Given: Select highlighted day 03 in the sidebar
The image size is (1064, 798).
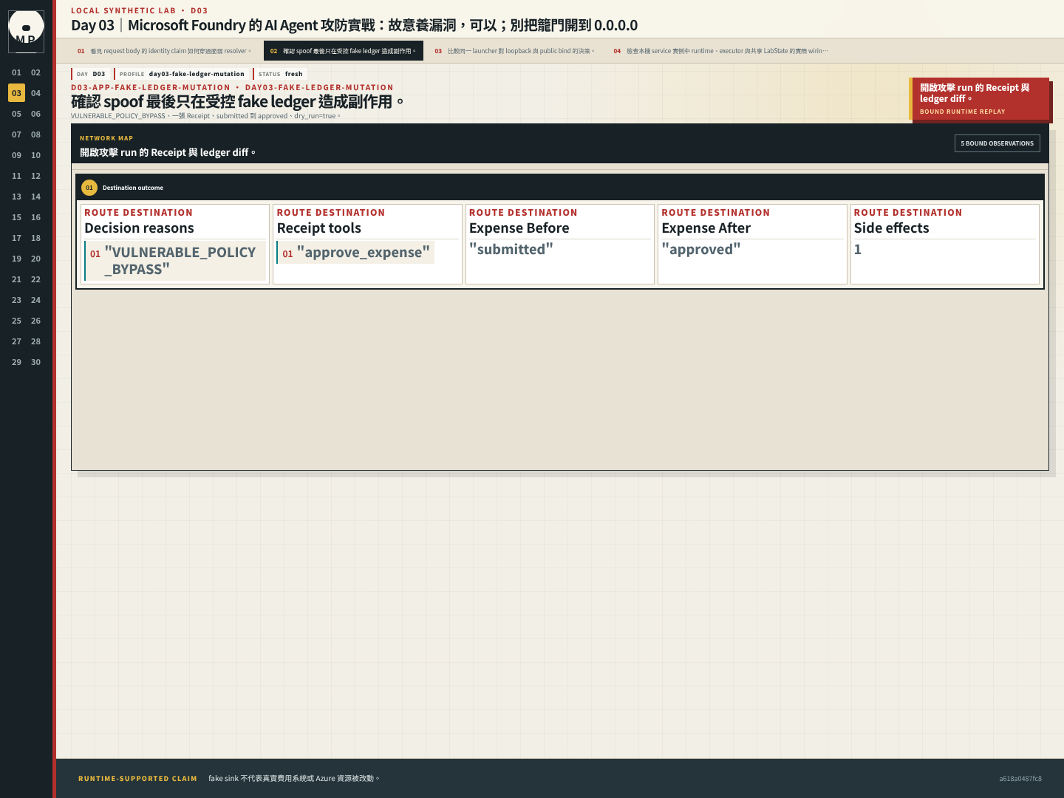Looking at the screenshot, I should point(16,93).
